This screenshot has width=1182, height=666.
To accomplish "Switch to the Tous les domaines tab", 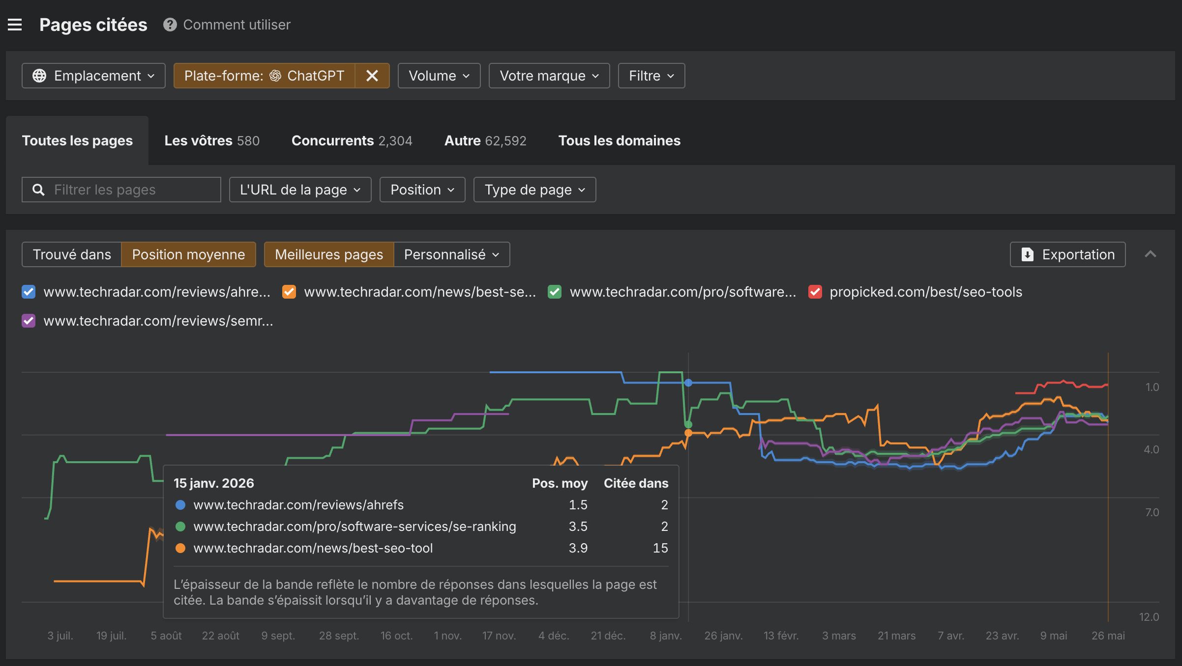I will pos(620,140).
